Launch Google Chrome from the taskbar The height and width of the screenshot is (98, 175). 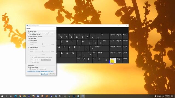[20, 96]
